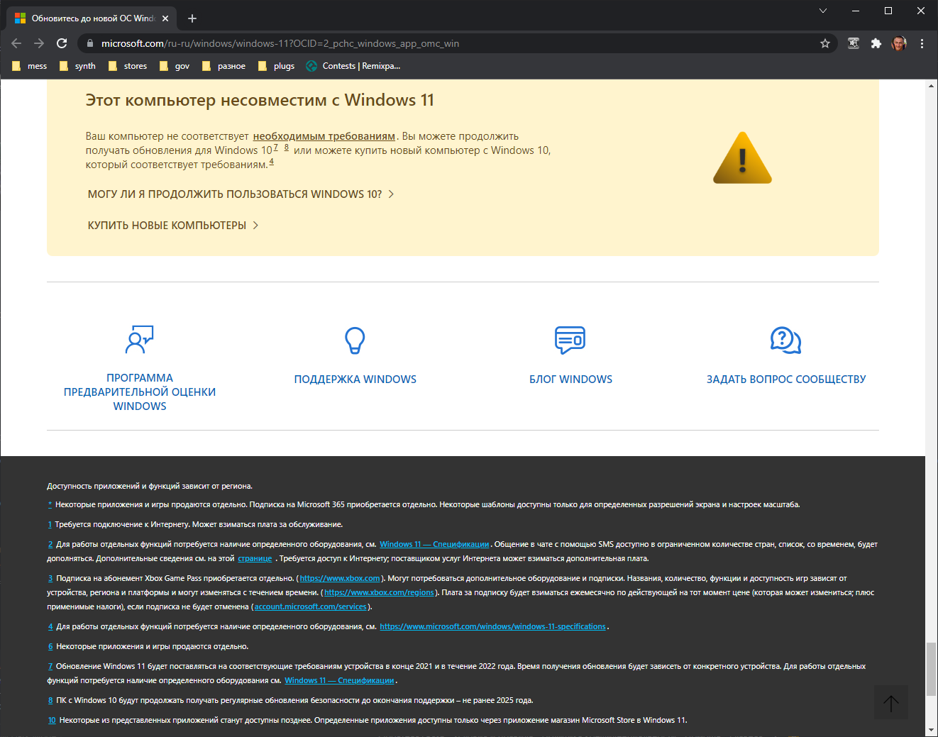This screenshot has height=737, width=938.
Task: Click superscript 8 in the yellow banner
Action: 287,148
